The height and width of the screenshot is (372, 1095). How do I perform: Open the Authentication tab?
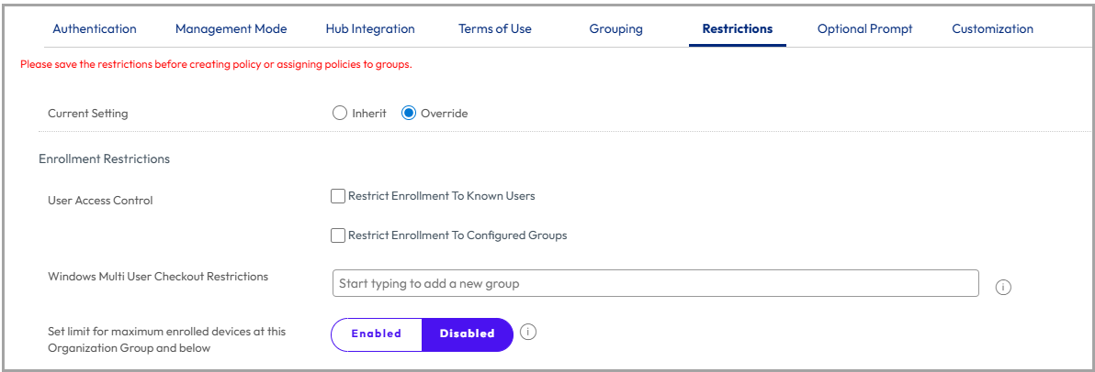coord(95,29)
